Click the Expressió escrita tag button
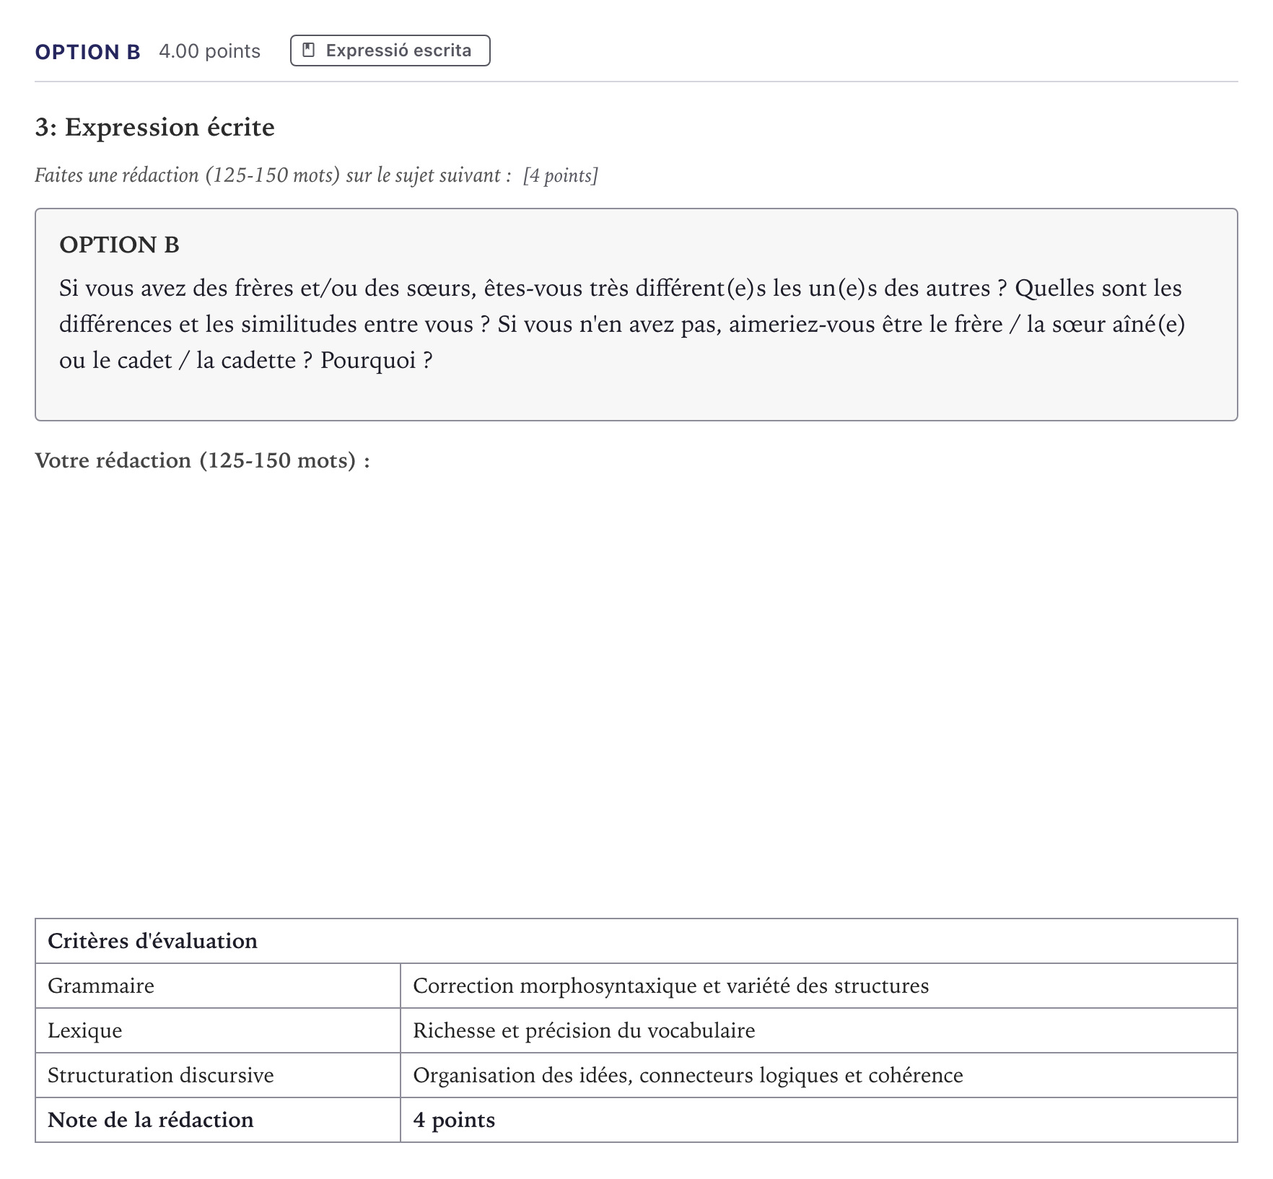 pyautogui.click(x=390, y=51)
